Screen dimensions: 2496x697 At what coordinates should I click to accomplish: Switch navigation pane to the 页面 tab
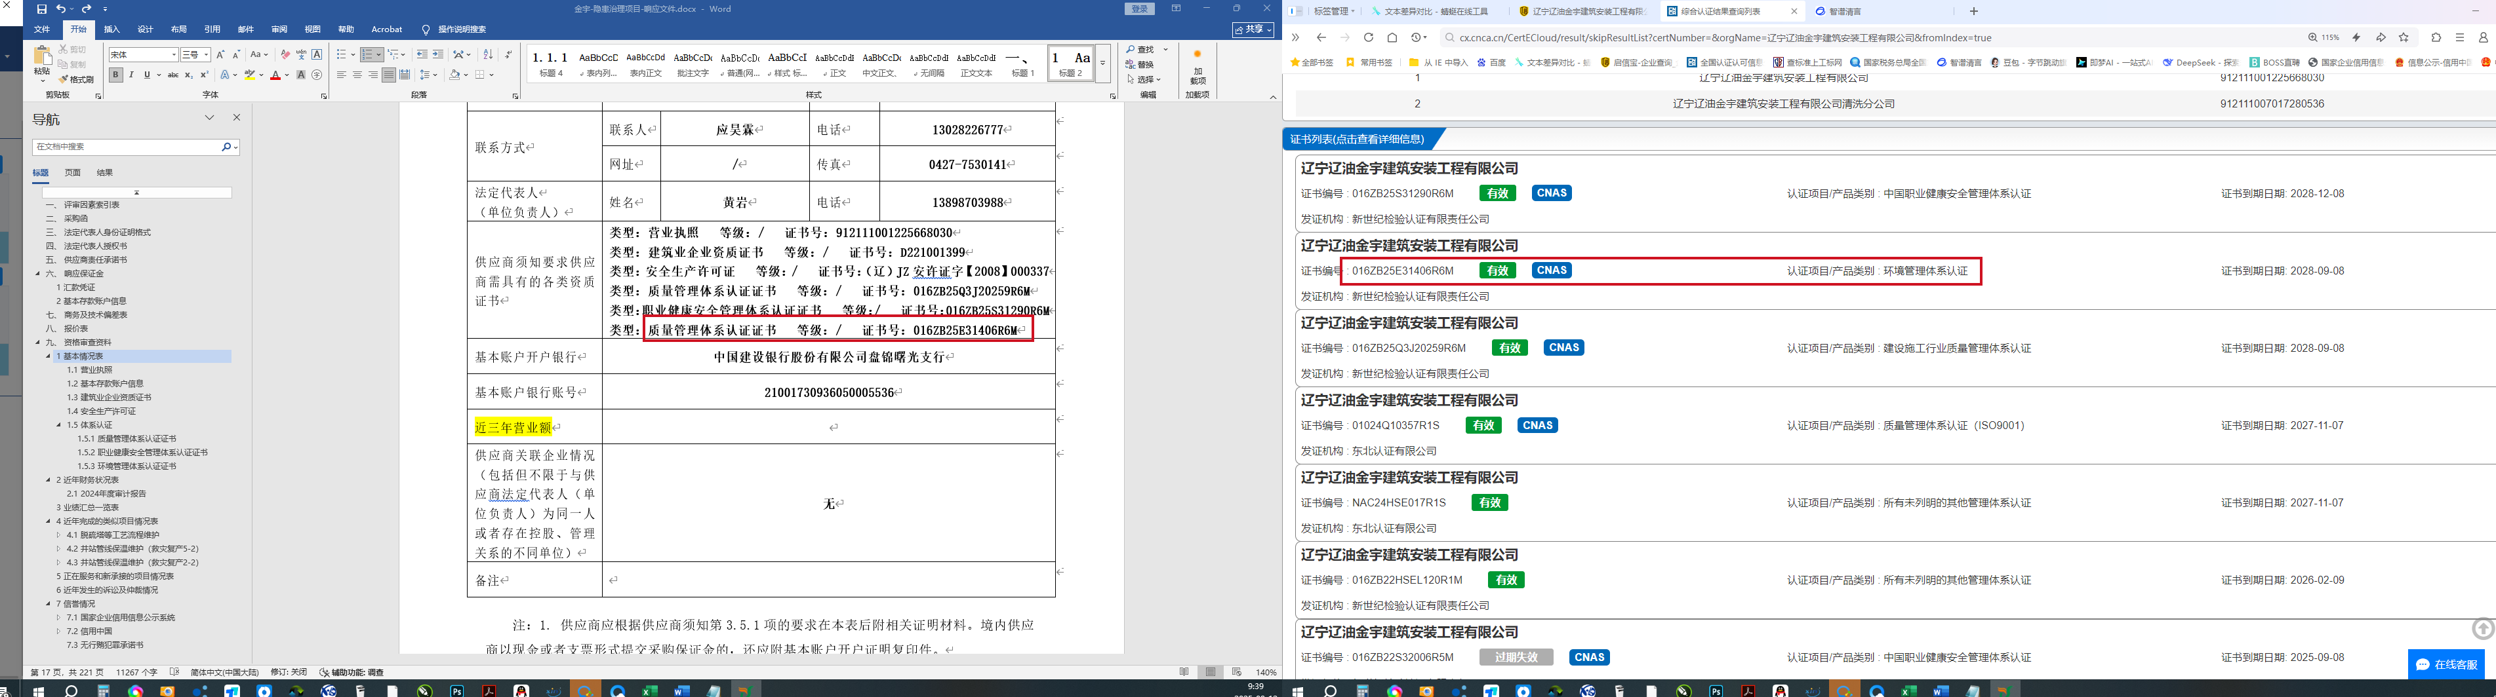73,172
